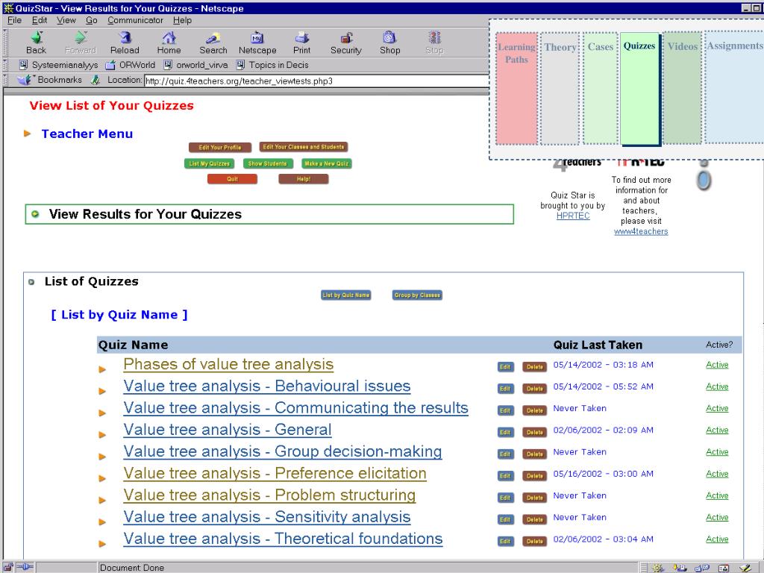Open the File menu

tap(15, 20)
